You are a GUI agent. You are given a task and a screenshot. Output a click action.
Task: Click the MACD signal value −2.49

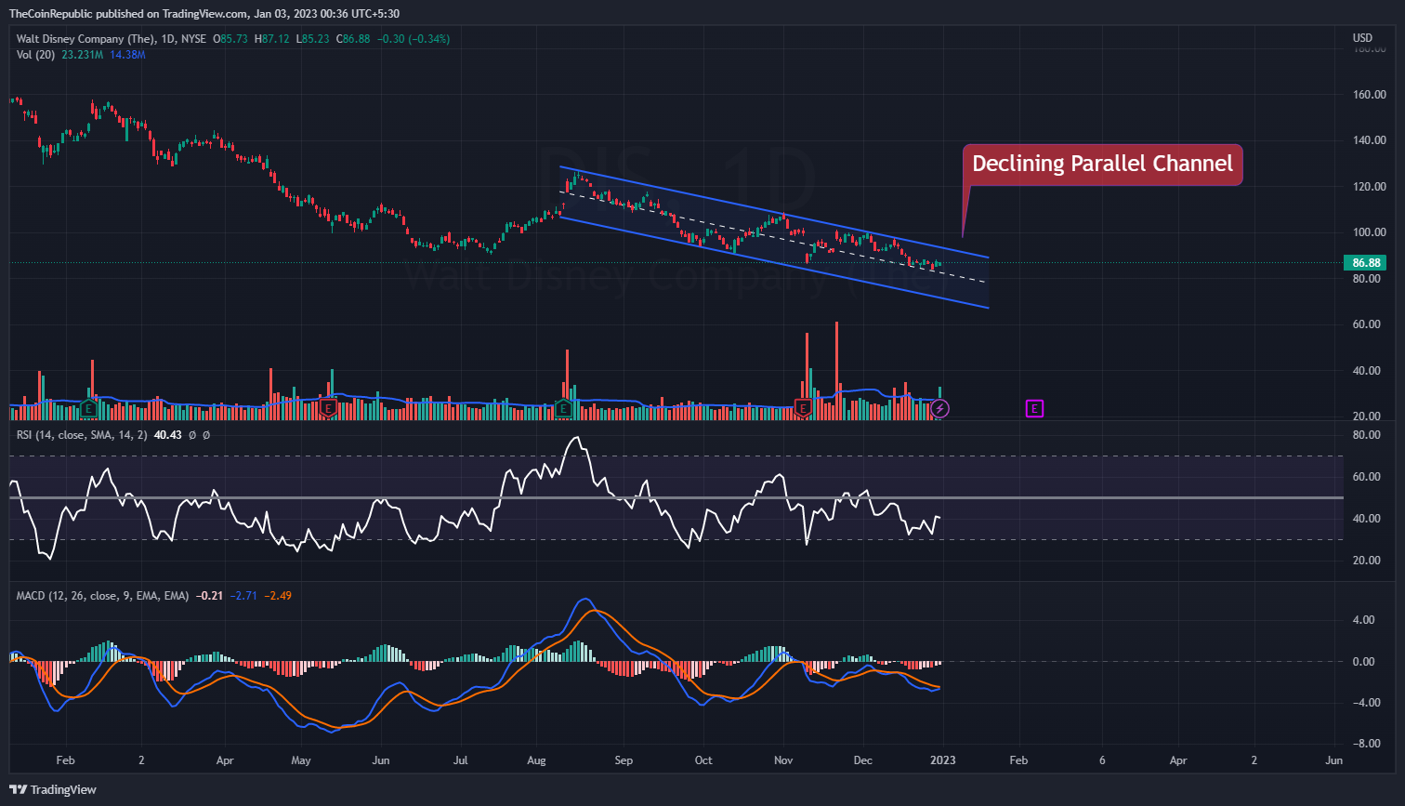tap(278, 596)
